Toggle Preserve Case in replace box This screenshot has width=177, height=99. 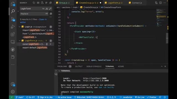pos(46,14)
